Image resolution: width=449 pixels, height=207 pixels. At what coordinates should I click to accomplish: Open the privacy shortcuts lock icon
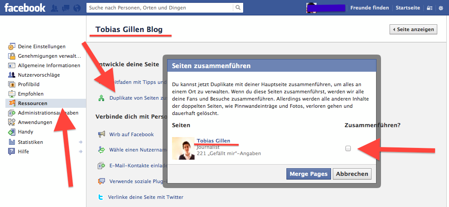point(430,8)
